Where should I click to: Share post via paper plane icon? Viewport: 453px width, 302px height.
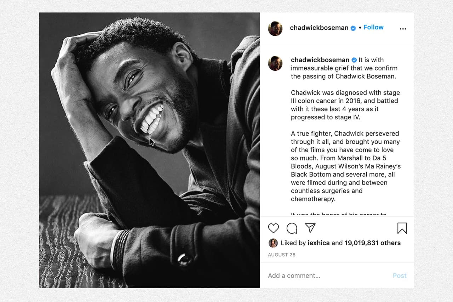(310, 228)
